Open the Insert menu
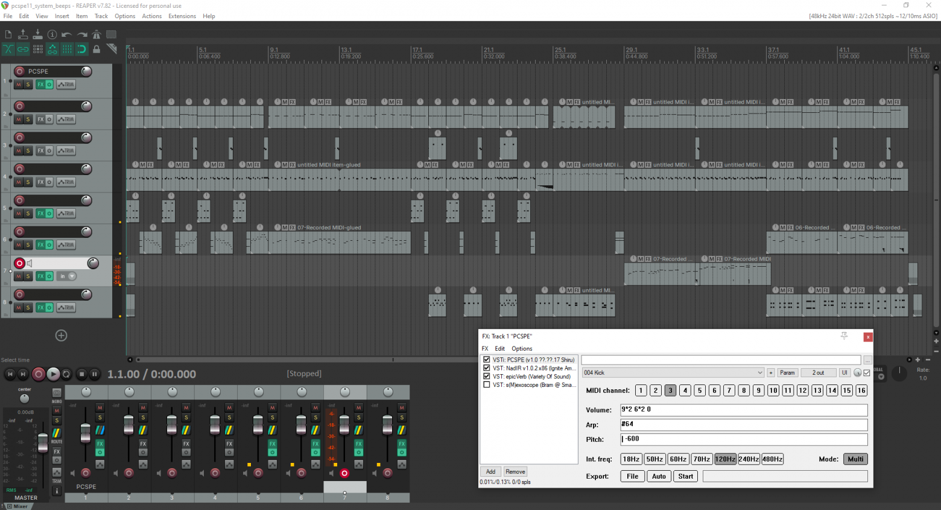This screenshot has width=941, height=510. click(x=62, y=16)
